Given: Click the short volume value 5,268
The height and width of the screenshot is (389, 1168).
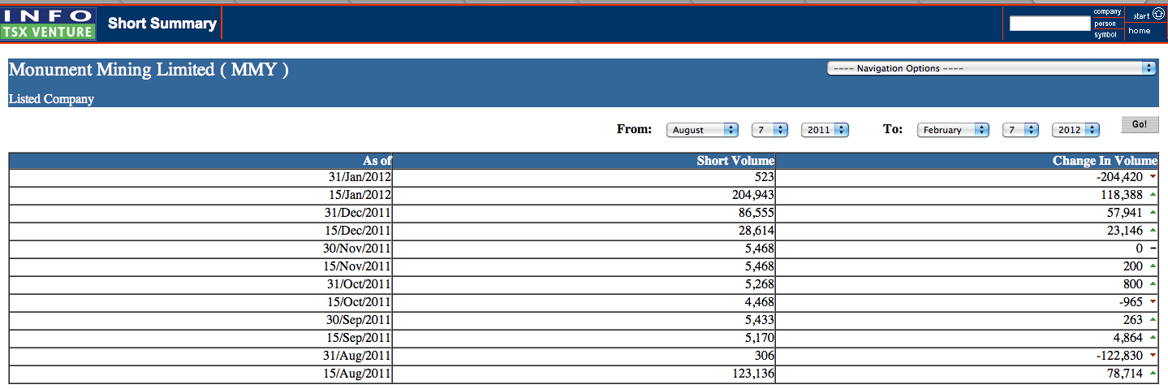Looking at the screenshot, I should pos(761,284).
